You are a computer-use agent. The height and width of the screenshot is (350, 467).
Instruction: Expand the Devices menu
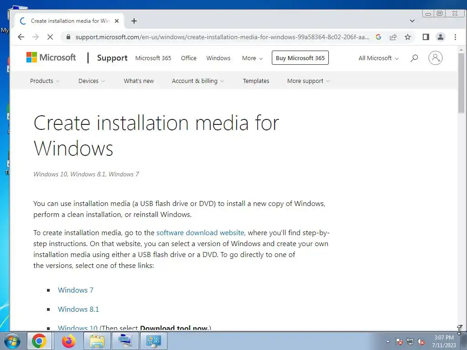tap(91, 81)
